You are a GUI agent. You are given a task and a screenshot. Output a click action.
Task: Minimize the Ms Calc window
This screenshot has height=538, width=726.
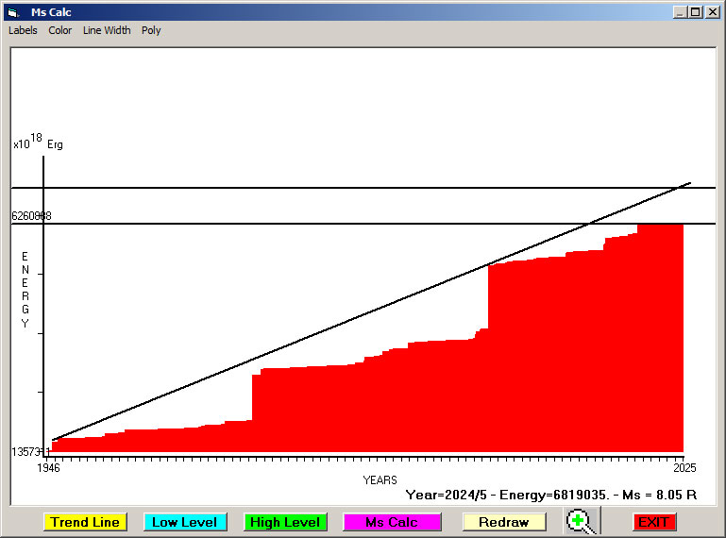(x=679, y=12)
